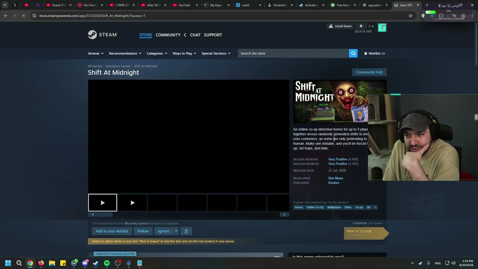Go back to the previous page

click(x=6, y=16)
